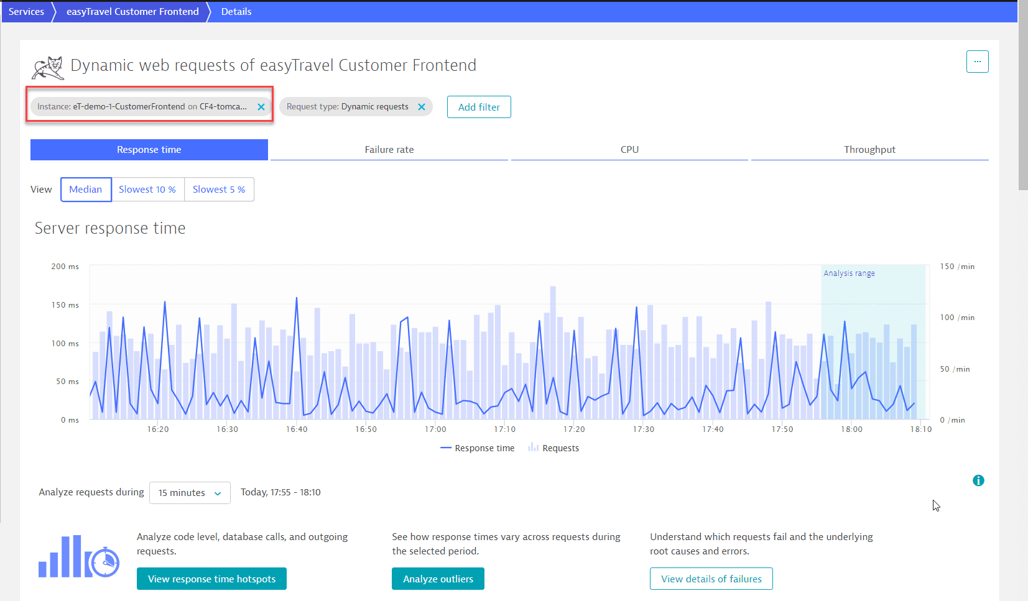Click 'Today, 17:55 - 18:10' text
The height and width of the screenshot is (601, 1028).
280,492
